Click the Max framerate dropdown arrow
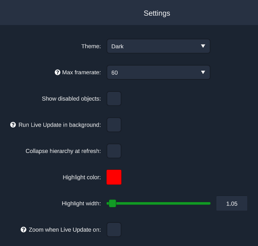 coord(203,72)
